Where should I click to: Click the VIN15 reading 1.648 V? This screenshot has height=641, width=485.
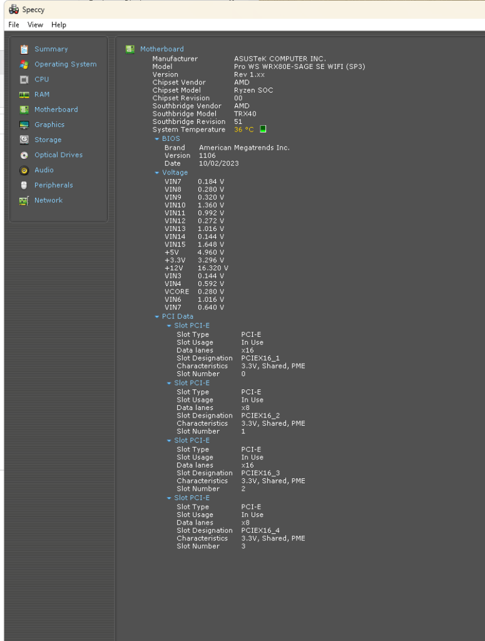211,245
